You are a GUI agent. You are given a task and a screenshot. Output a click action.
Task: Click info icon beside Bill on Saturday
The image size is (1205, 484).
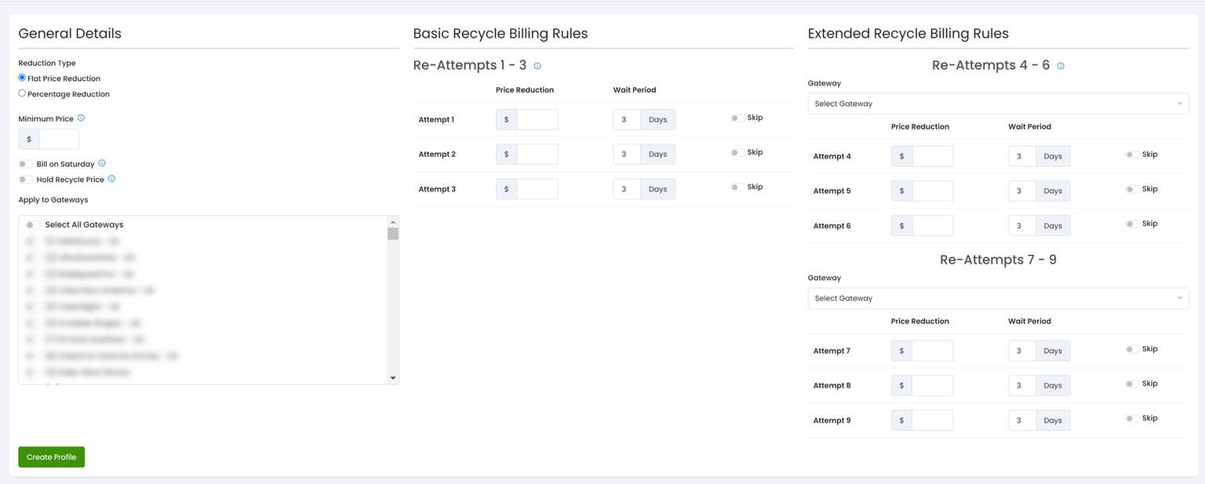pyautogui.click(x=102, y=164)
